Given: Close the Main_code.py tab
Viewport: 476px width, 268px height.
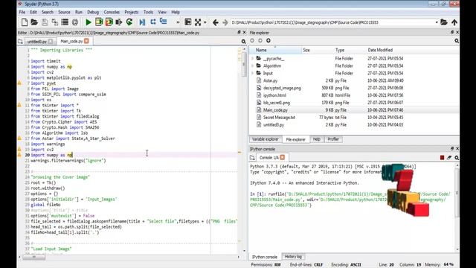Looking at the screenshot, I should pyautogui.click(x=86, y=41).
